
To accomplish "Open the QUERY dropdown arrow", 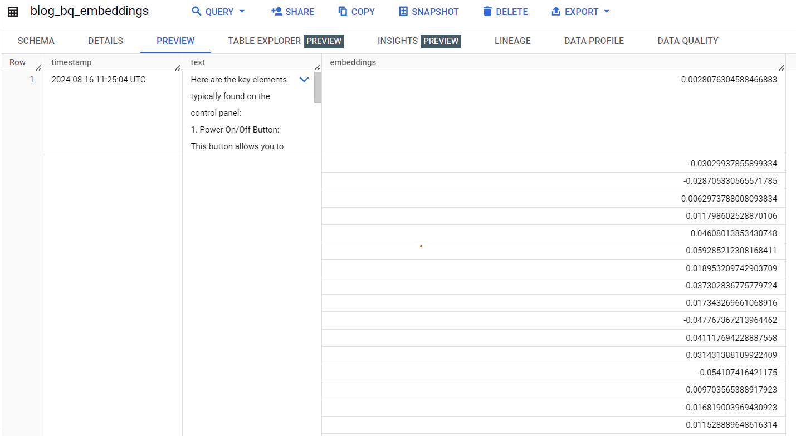I will tap(242, 11).
